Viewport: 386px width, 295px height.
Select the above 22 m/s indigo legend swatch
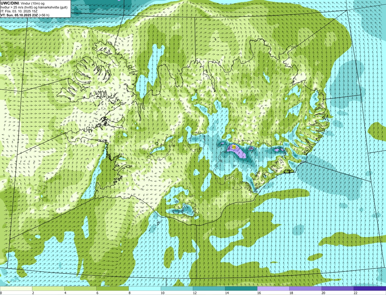(370, 288)
